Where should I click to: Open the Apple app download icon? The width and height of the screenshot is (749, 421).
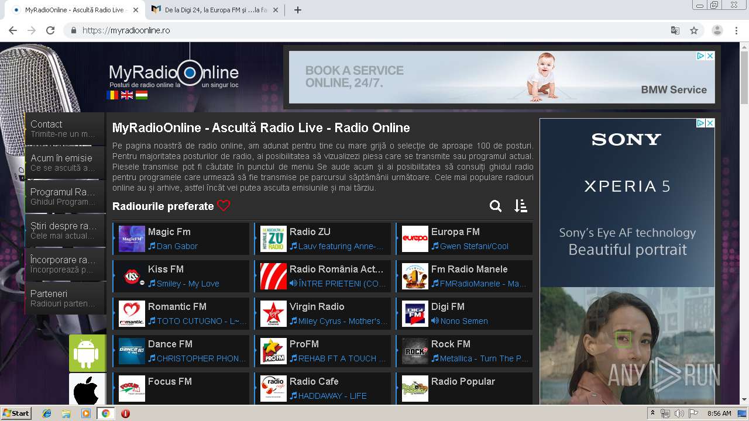pyautogui.click(x=87, y=389)
